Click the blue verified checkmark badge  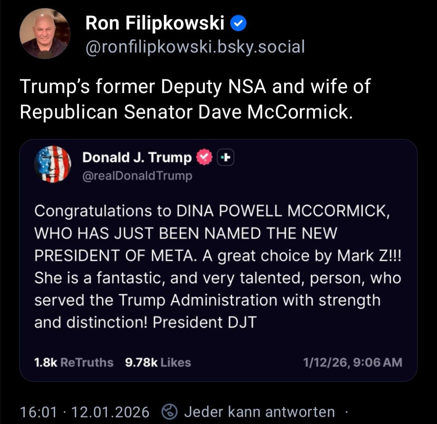tap(239, 24)
